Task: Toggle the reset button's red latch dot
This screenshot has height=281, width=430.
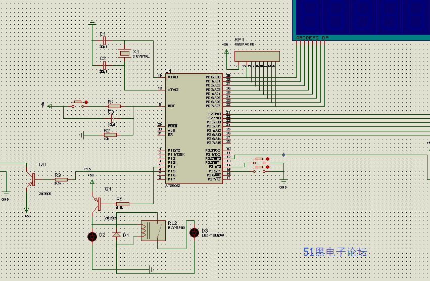Action: click(x=86, y=102)
